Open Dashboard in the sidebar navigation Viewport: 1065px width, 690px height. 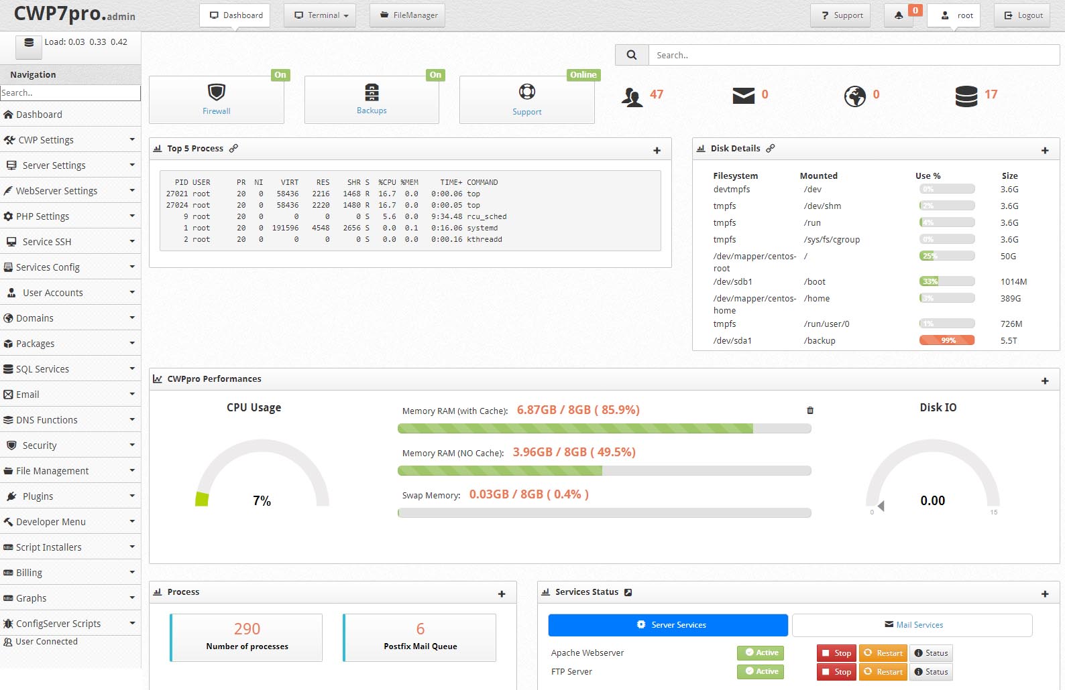click(x=70, y=115)
